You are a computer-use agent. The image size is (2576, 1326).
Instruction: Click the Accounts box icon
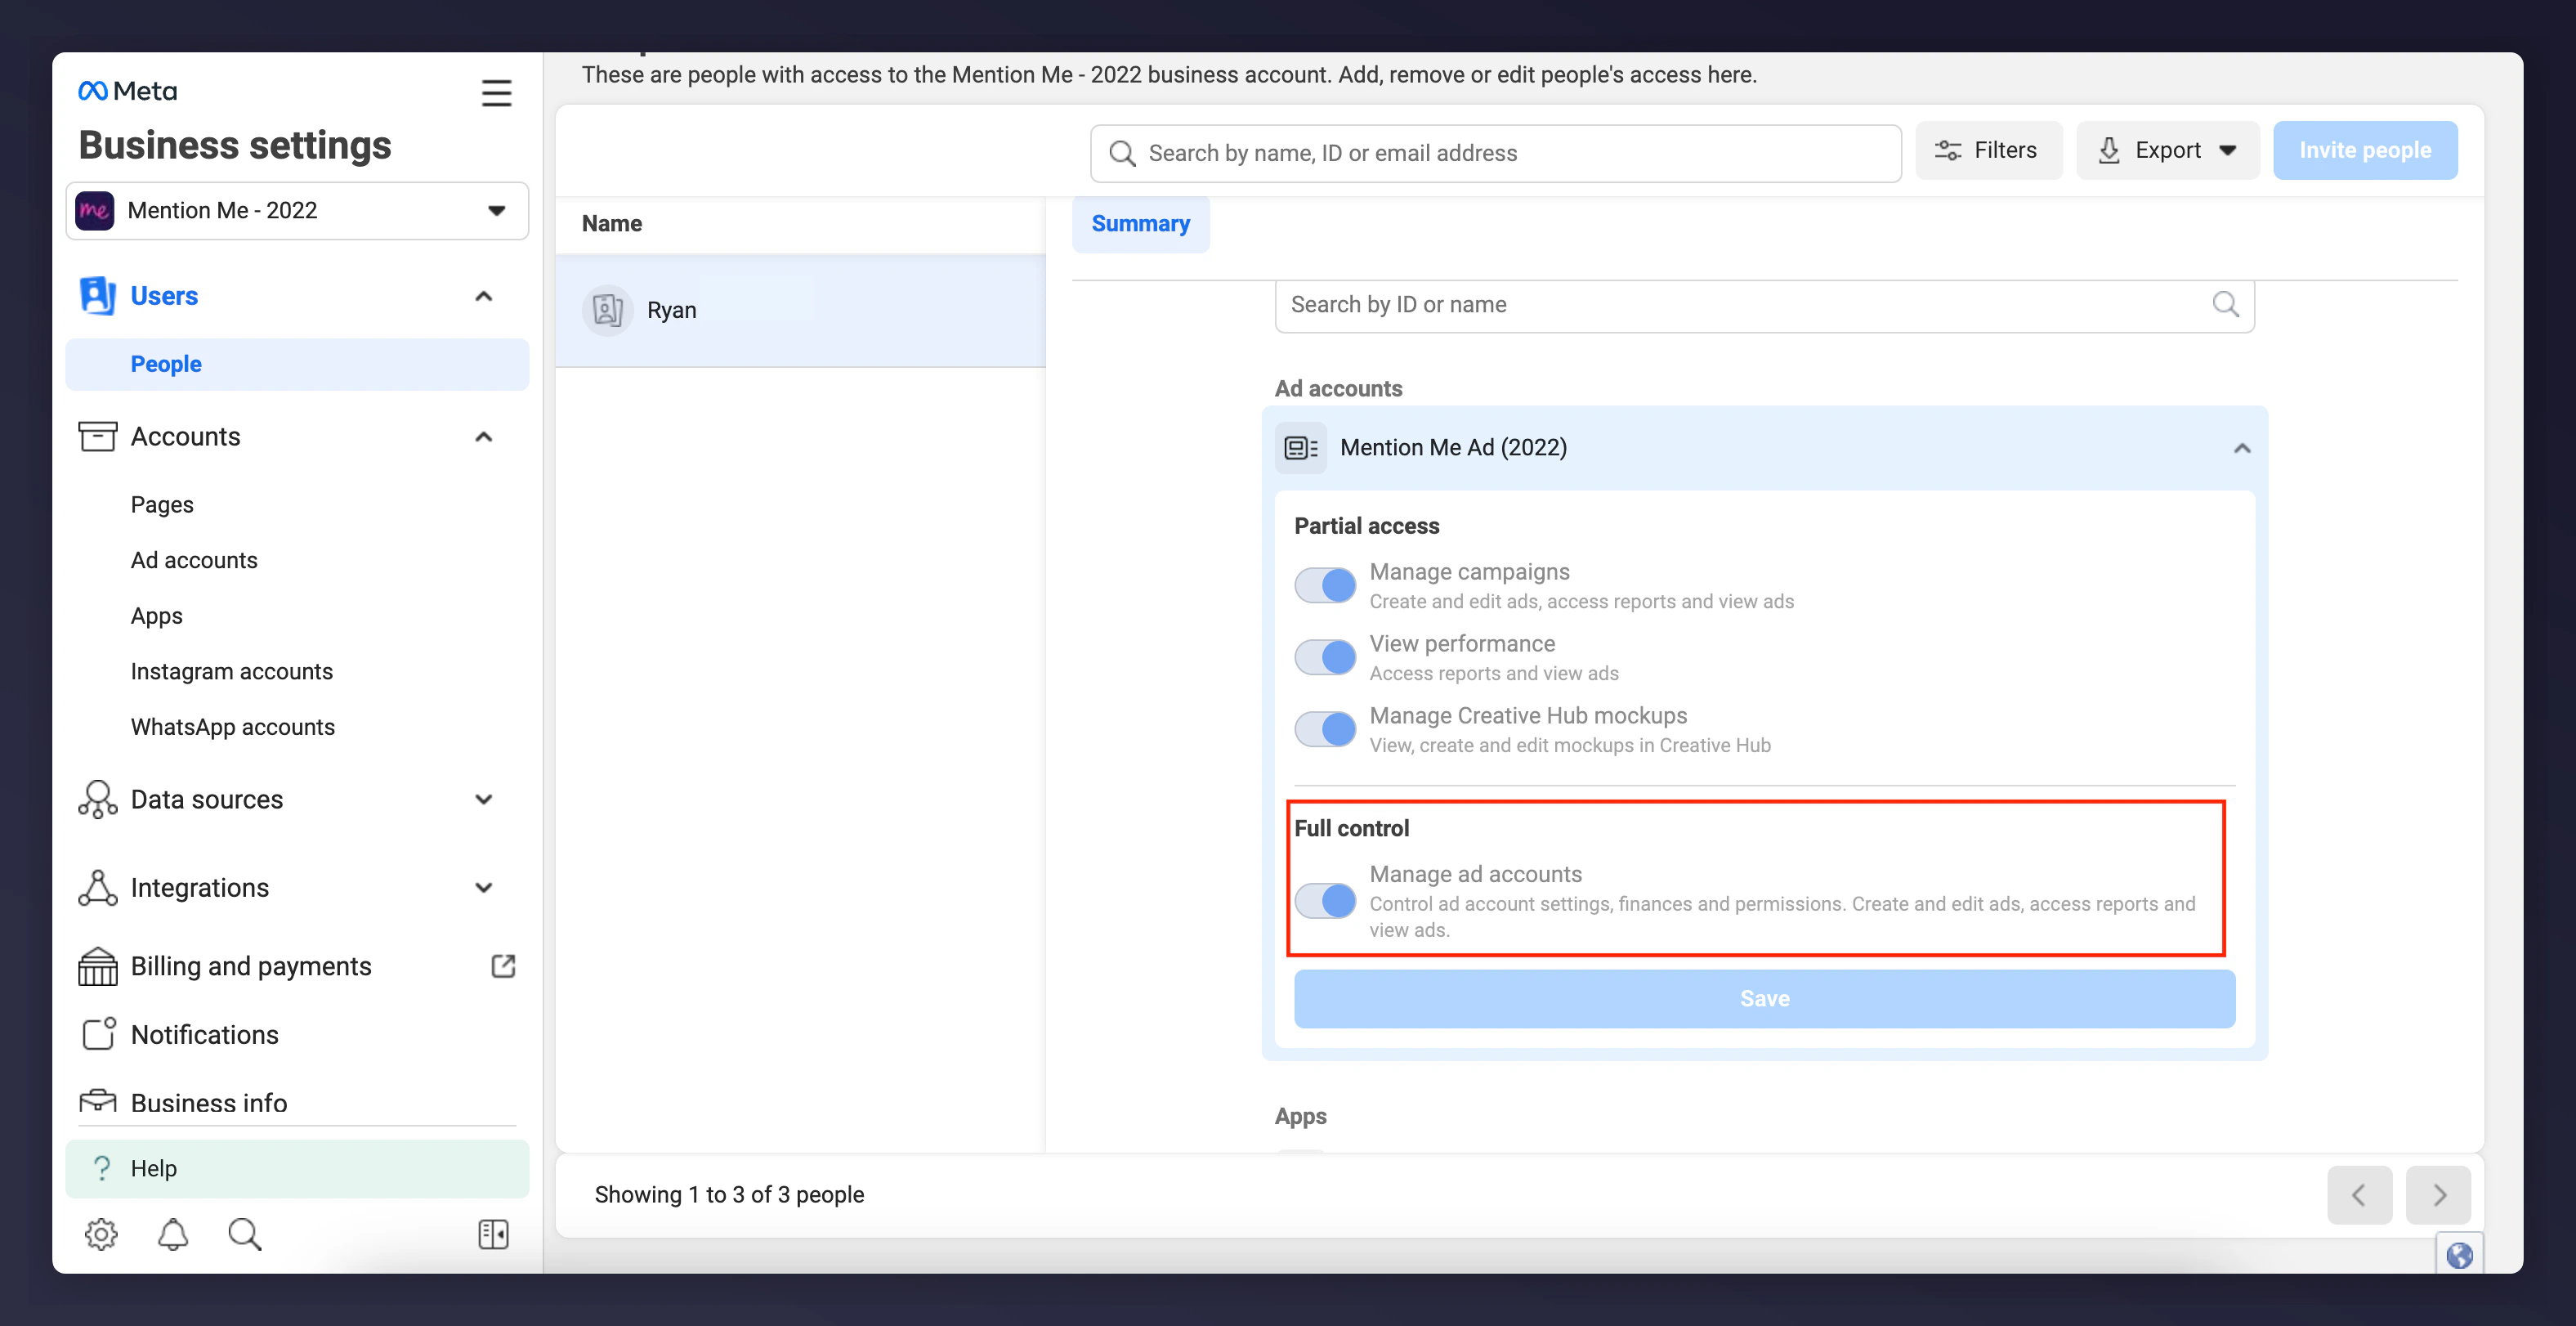pyautogui.click(x=97, y=436)
